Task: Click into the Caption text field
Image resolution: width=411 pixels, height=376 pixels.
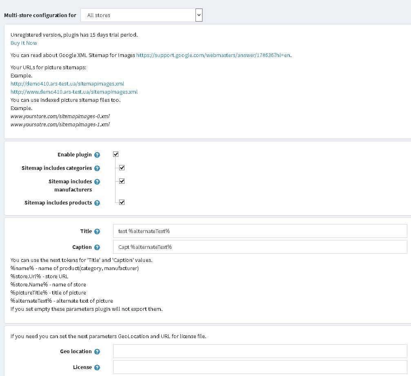Action: [260, 247]
